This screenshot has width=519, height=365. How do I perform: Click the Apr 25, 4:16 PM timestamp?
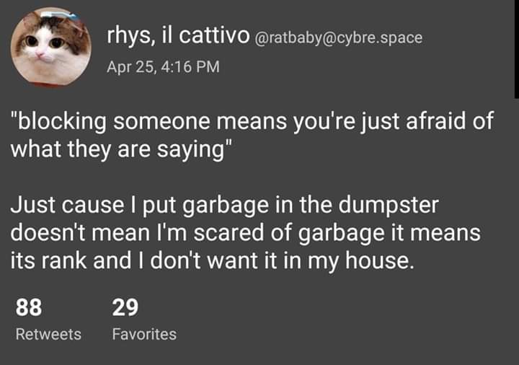163,67
